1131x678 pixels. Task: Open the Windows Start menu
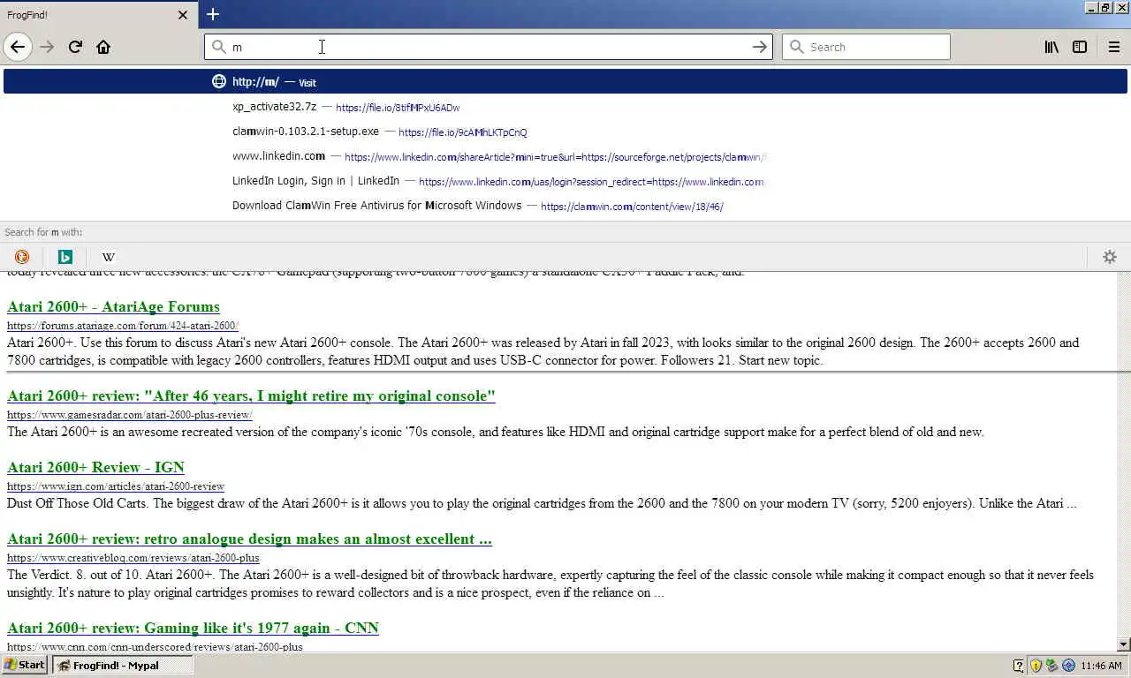(25, 666)
